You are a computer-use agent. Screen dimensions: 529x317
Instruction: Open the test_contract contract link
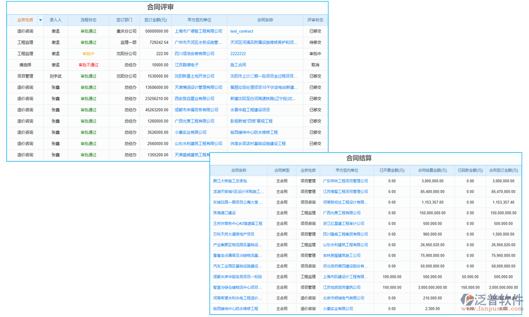pos(241,31)
